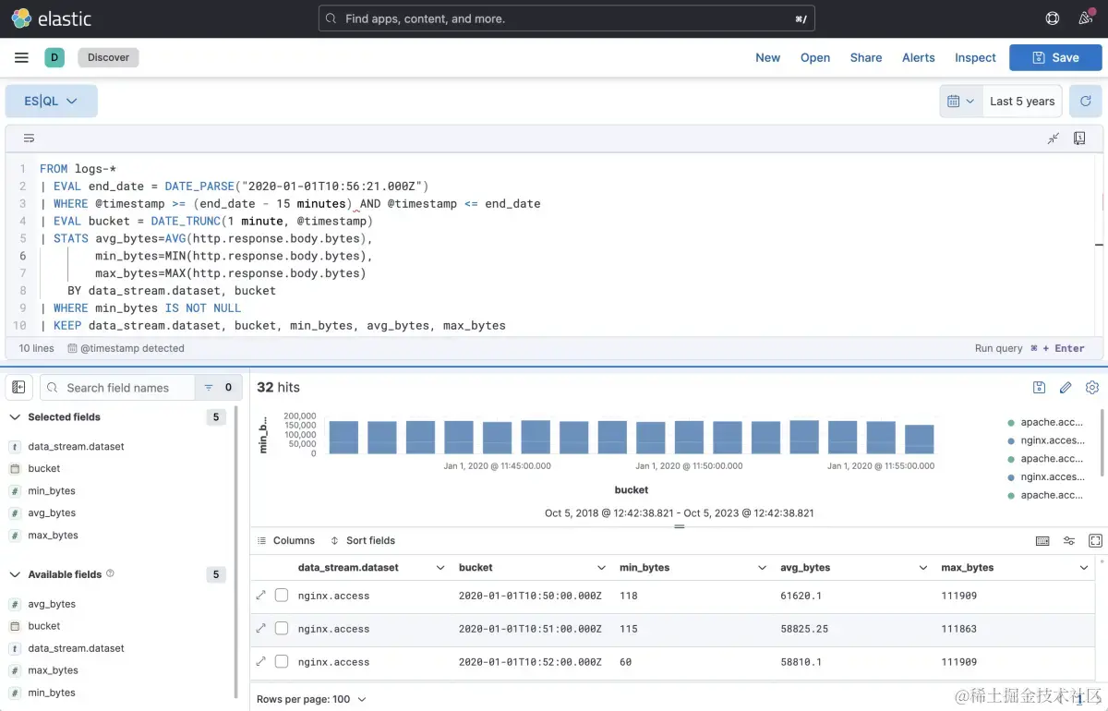The image size is (1108, 711).
Task: Open the help menu icon in header
Action: [1052, 18]
